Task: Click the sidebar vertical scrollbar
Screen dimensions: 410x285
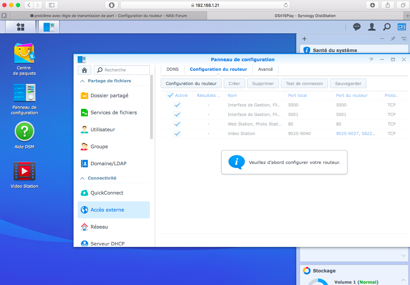Action: click(x=152, y=102)
